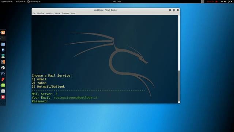Click the 'Choose a Mail Service:' line
Viewport: 234px width, 132px height.
click(x=52, y=76)
